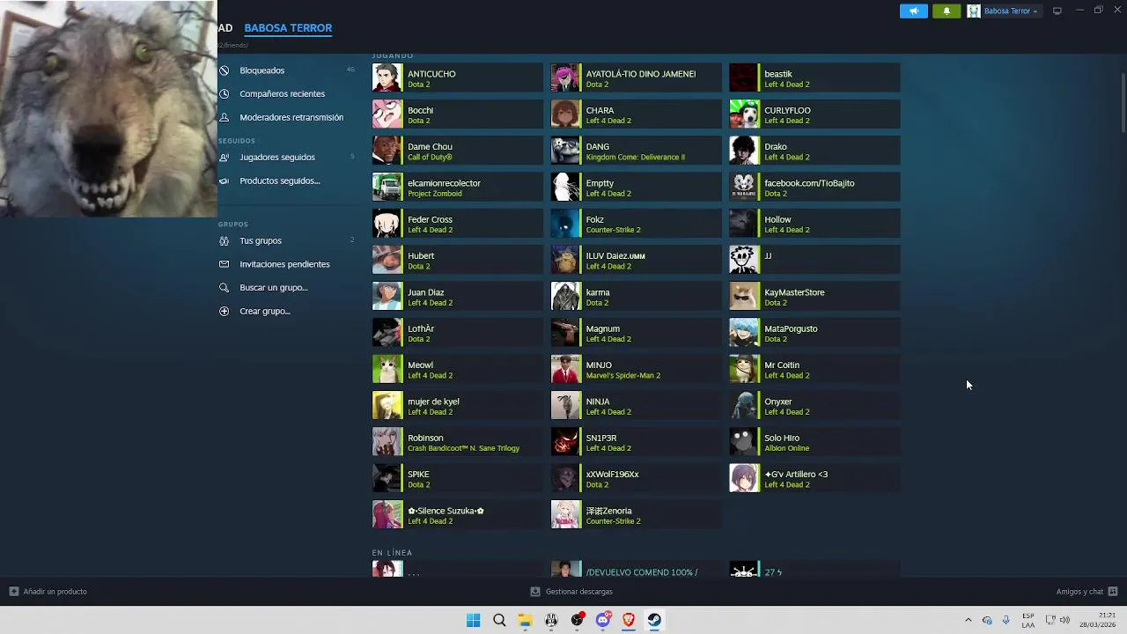Open Drako friend entry
1127x634 pixels.
click(815, 151)
